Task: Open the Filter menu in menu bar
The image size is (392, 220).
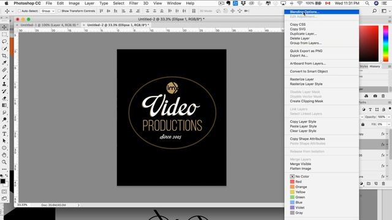Action: pyautogui.click(x=134, y=3)
